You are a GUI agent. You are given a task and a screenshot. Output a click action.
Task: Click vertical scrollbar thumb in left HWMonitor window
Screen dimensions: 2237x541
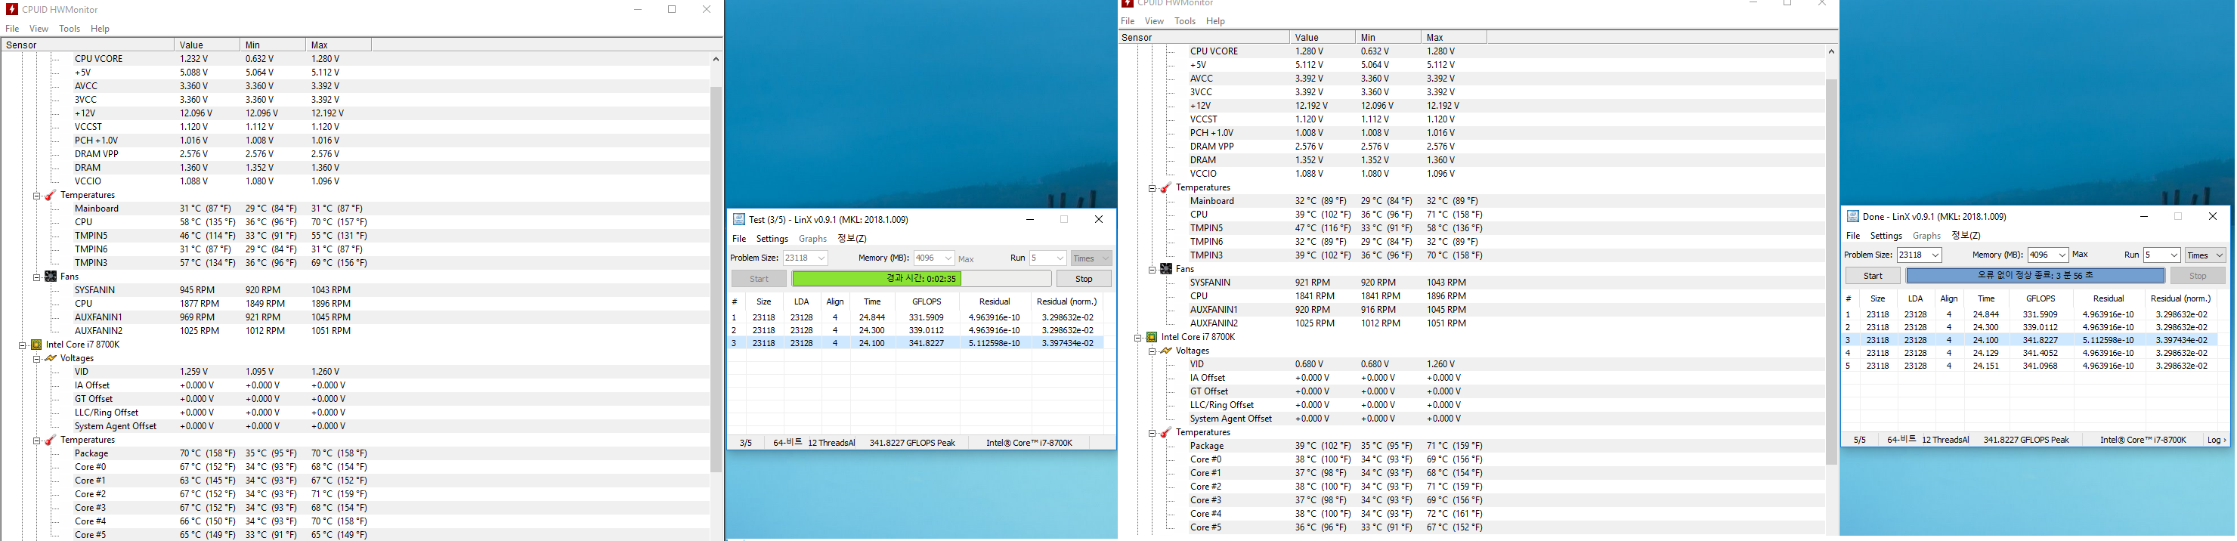point(716,278)
